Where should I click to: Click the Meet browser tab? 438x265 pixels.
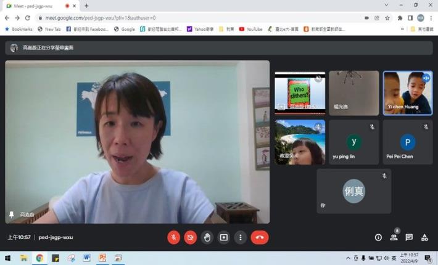[37, 6]
